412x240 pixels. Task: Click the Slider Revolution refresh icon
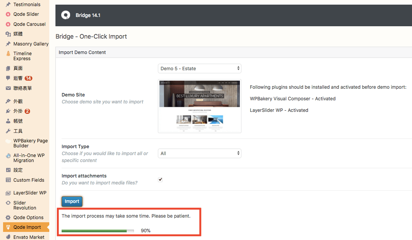8,203
